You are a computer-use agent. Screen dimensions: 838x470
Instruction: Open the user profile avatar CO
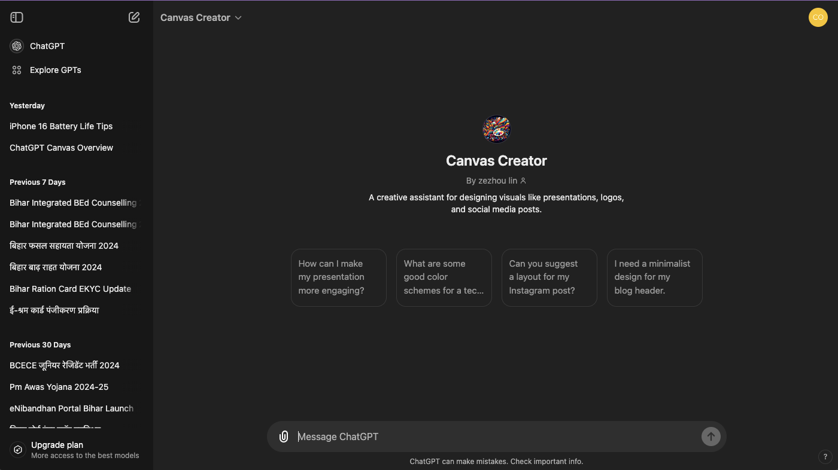[818, 17]
